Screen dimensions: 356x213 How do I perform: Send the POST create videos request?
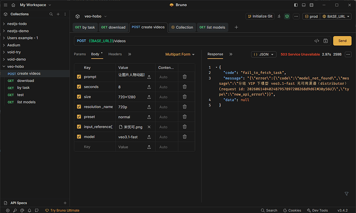click(x=342, y=41)
